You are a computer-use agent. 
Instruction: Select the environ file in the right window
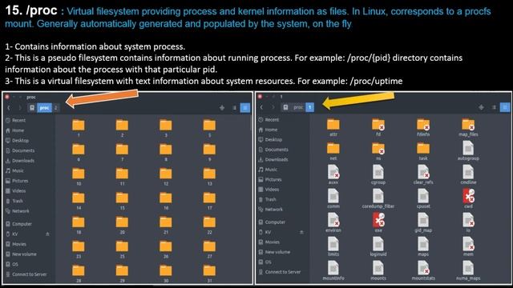pyautogui.click(x=333, y=220)
